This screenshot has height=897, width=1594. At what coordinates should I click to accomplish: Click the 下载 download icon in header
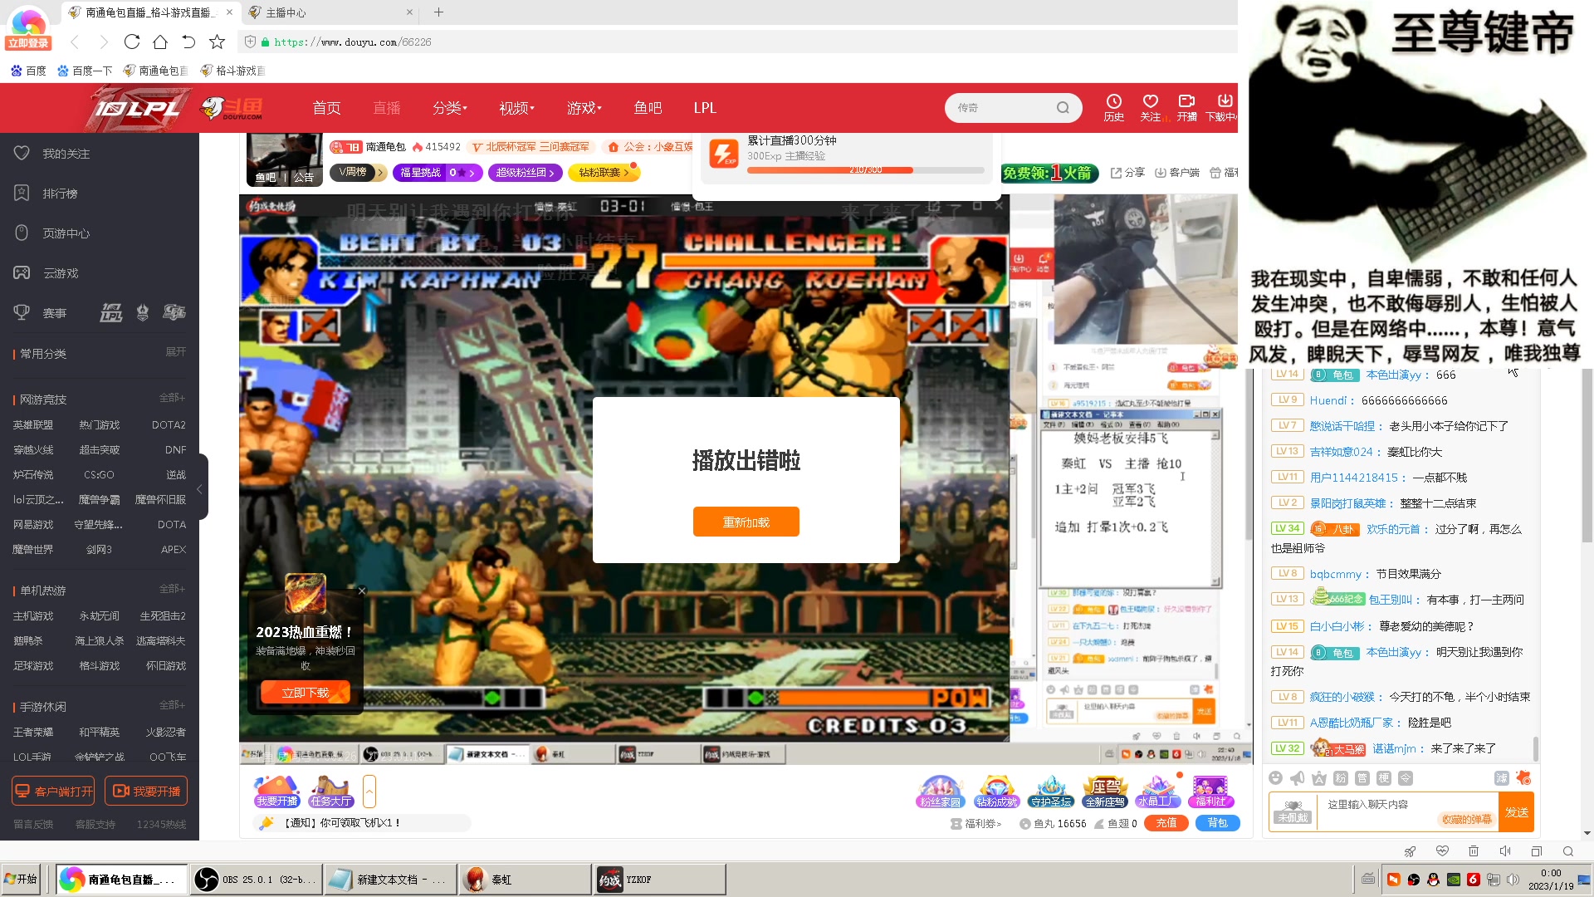[1221, 107]
